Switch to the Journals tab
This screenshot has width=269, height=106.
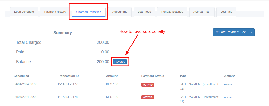[x=227, y=12]
